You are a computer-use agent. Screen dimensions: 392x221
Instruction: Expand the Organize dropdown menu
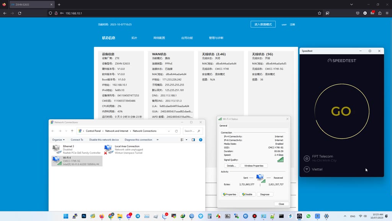coord(58,140)
